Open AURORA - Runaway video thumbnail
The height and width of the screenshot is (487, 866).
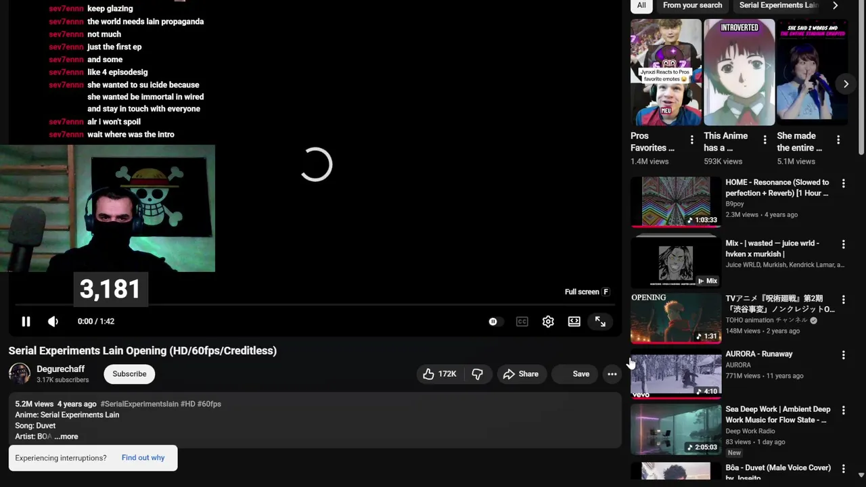(675, 373)
